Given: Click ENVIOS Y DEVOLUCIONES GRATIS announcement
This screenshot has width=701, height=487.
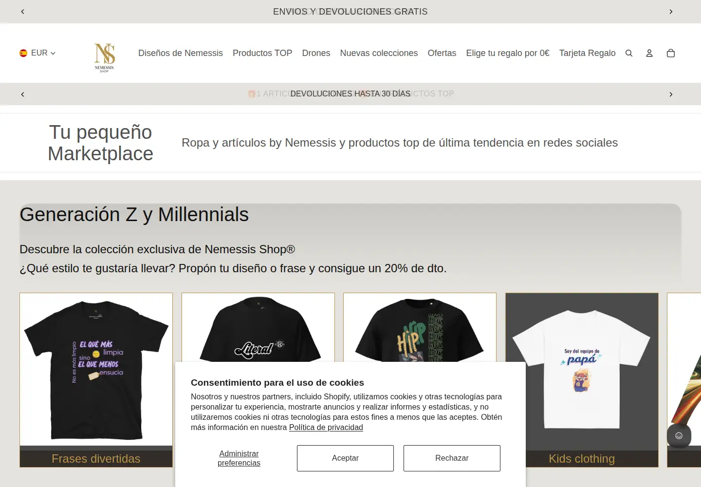Looking at the screenshot, I should tap(350, 12).
